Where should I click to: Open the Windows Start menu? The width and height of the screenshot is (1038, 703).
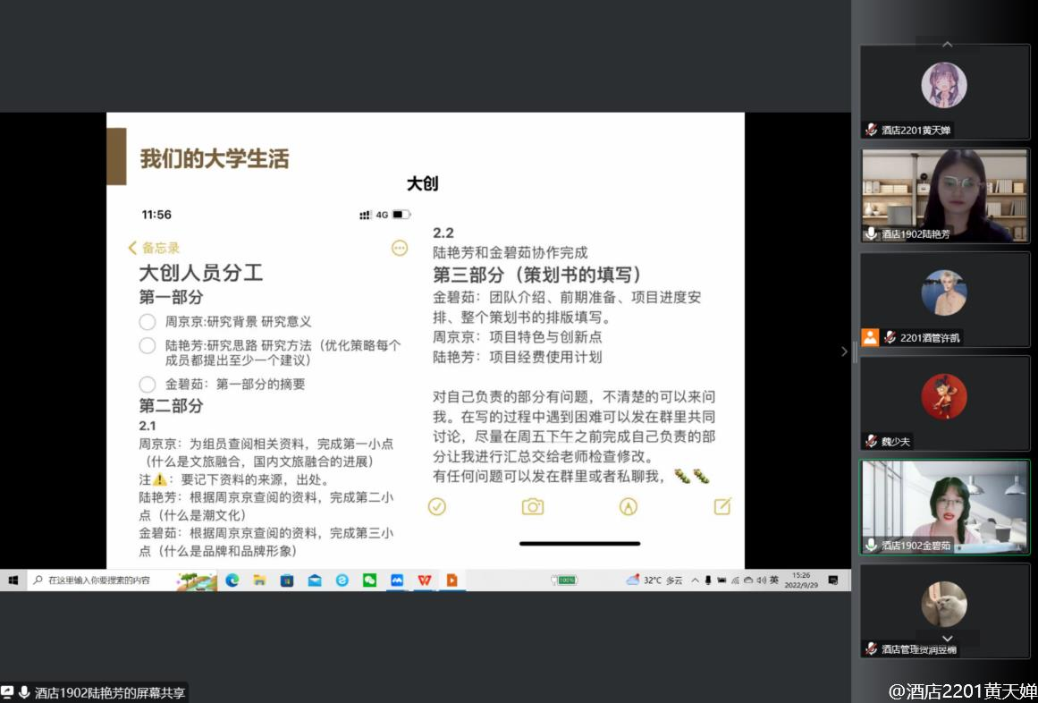pos(13,580)
